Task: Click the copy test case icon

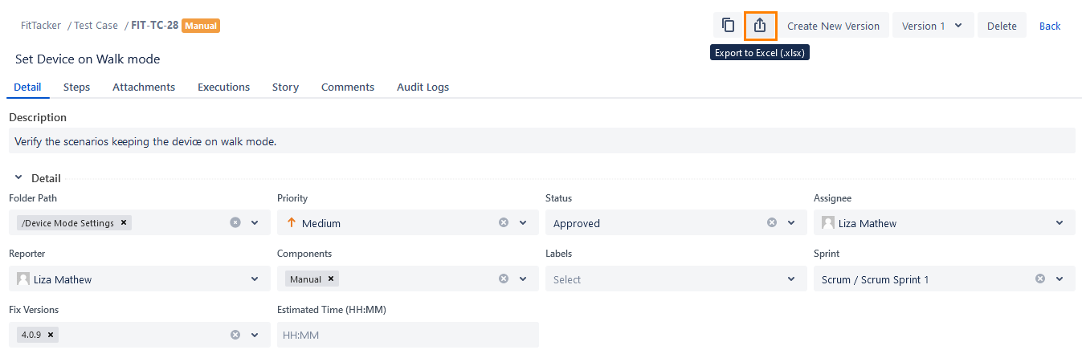Action: coord(728,25)
